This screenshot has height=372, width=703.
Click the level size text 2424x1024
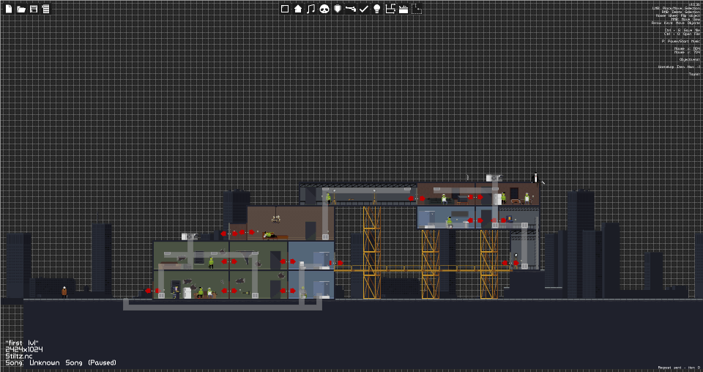pos(24,349)
